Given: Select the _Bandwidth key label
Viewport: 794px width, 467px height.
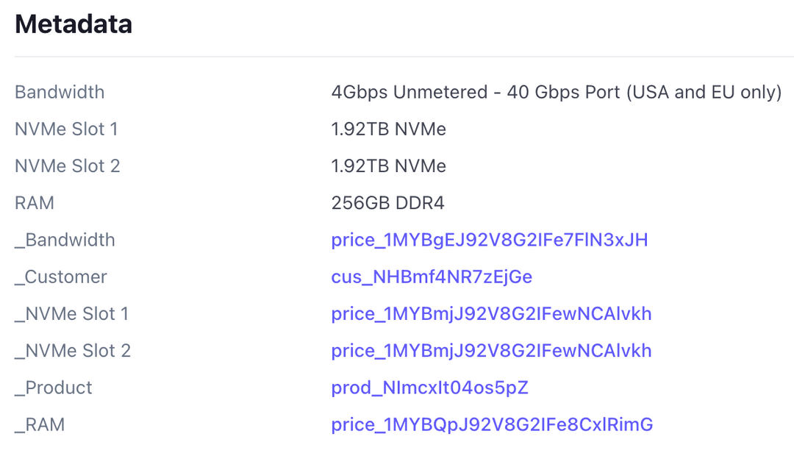Looking at the screenshot, I should [x=65, y=240].
